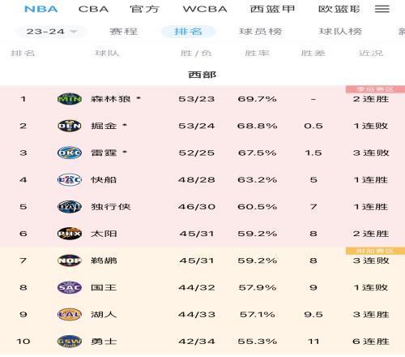Click the 胜/负 column header

(196, 54)
